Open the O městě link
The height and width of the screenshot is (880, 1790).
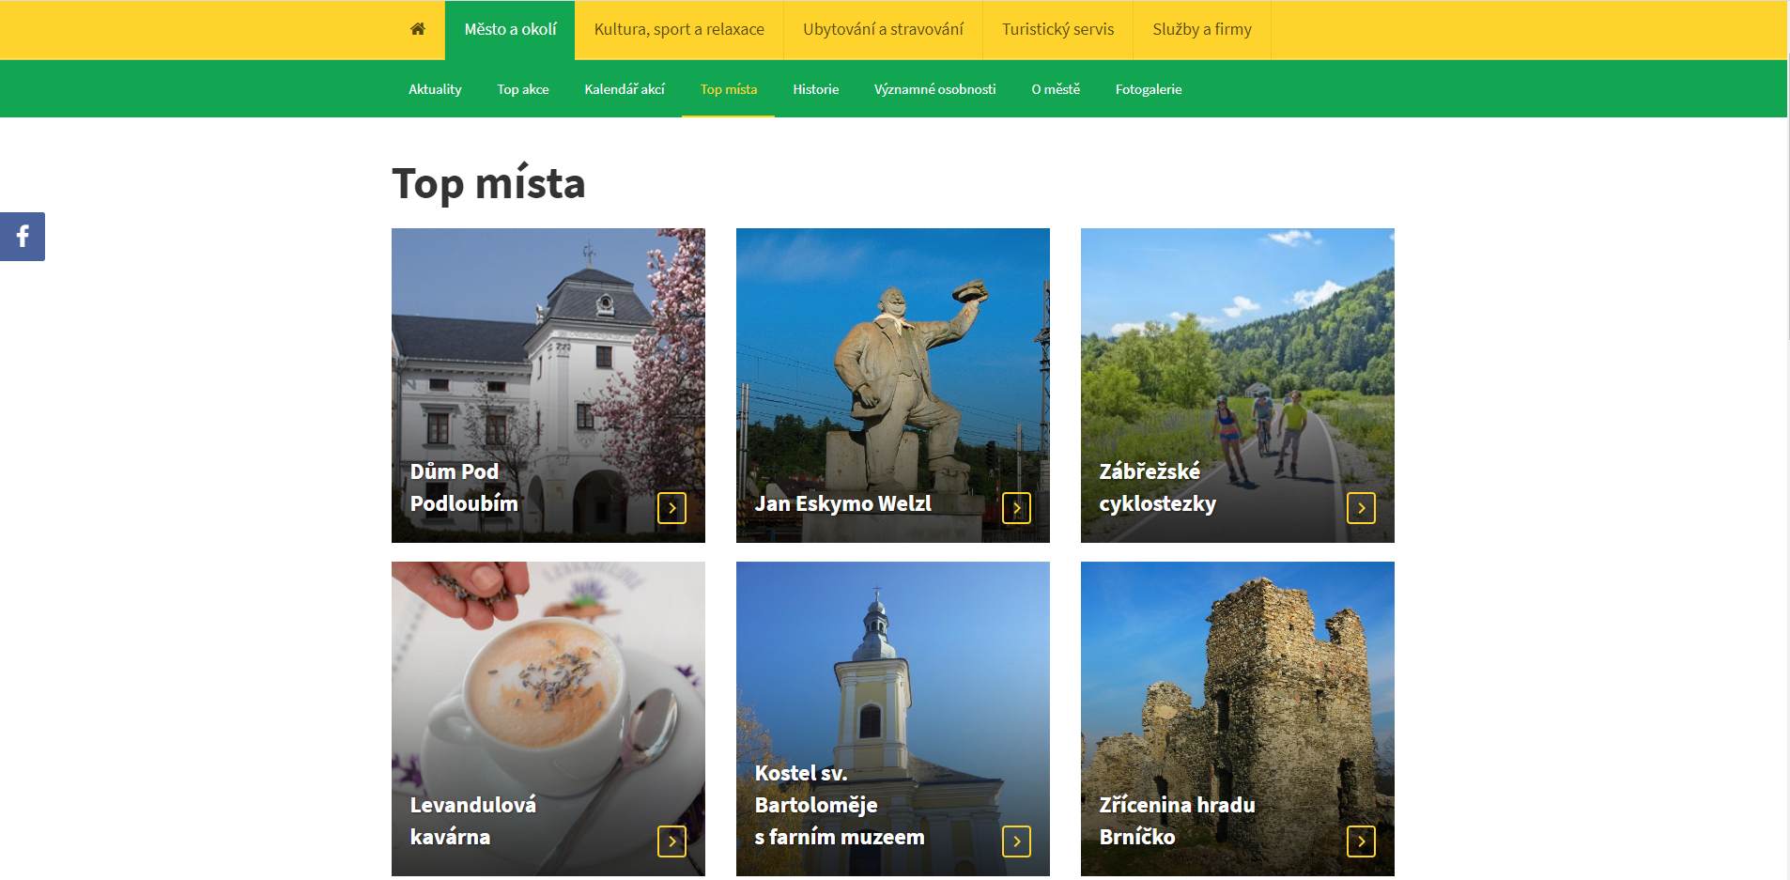click(x=1056, y=89)
